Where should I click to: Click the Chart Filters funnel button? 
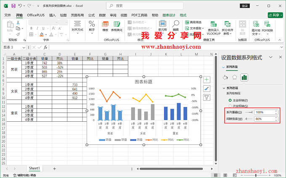click(x=207, y=97)
